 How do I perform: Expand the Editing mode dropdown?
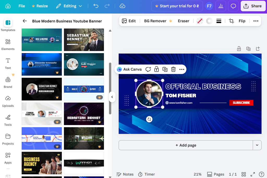(x=69, y=6)
